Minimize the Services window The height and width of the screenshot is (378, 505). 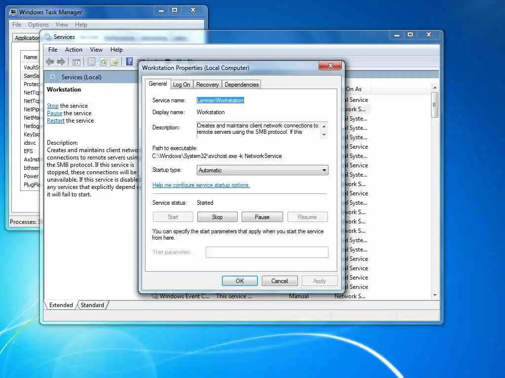[x=397, y=35]
